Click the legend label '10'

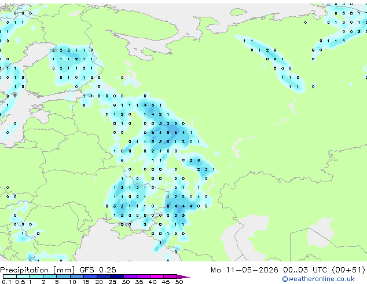72,282
